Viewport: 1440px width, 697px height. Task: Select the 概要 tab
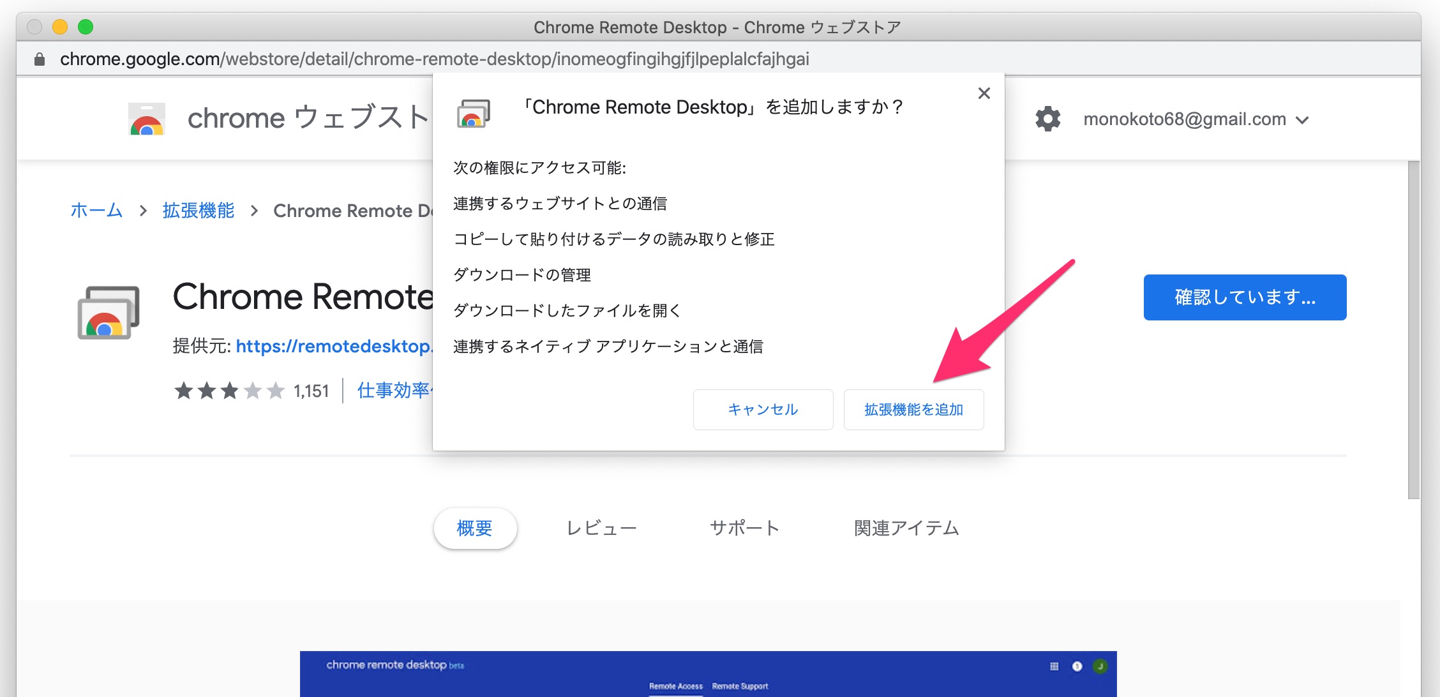pyautogui.click(x=475, y=528)
